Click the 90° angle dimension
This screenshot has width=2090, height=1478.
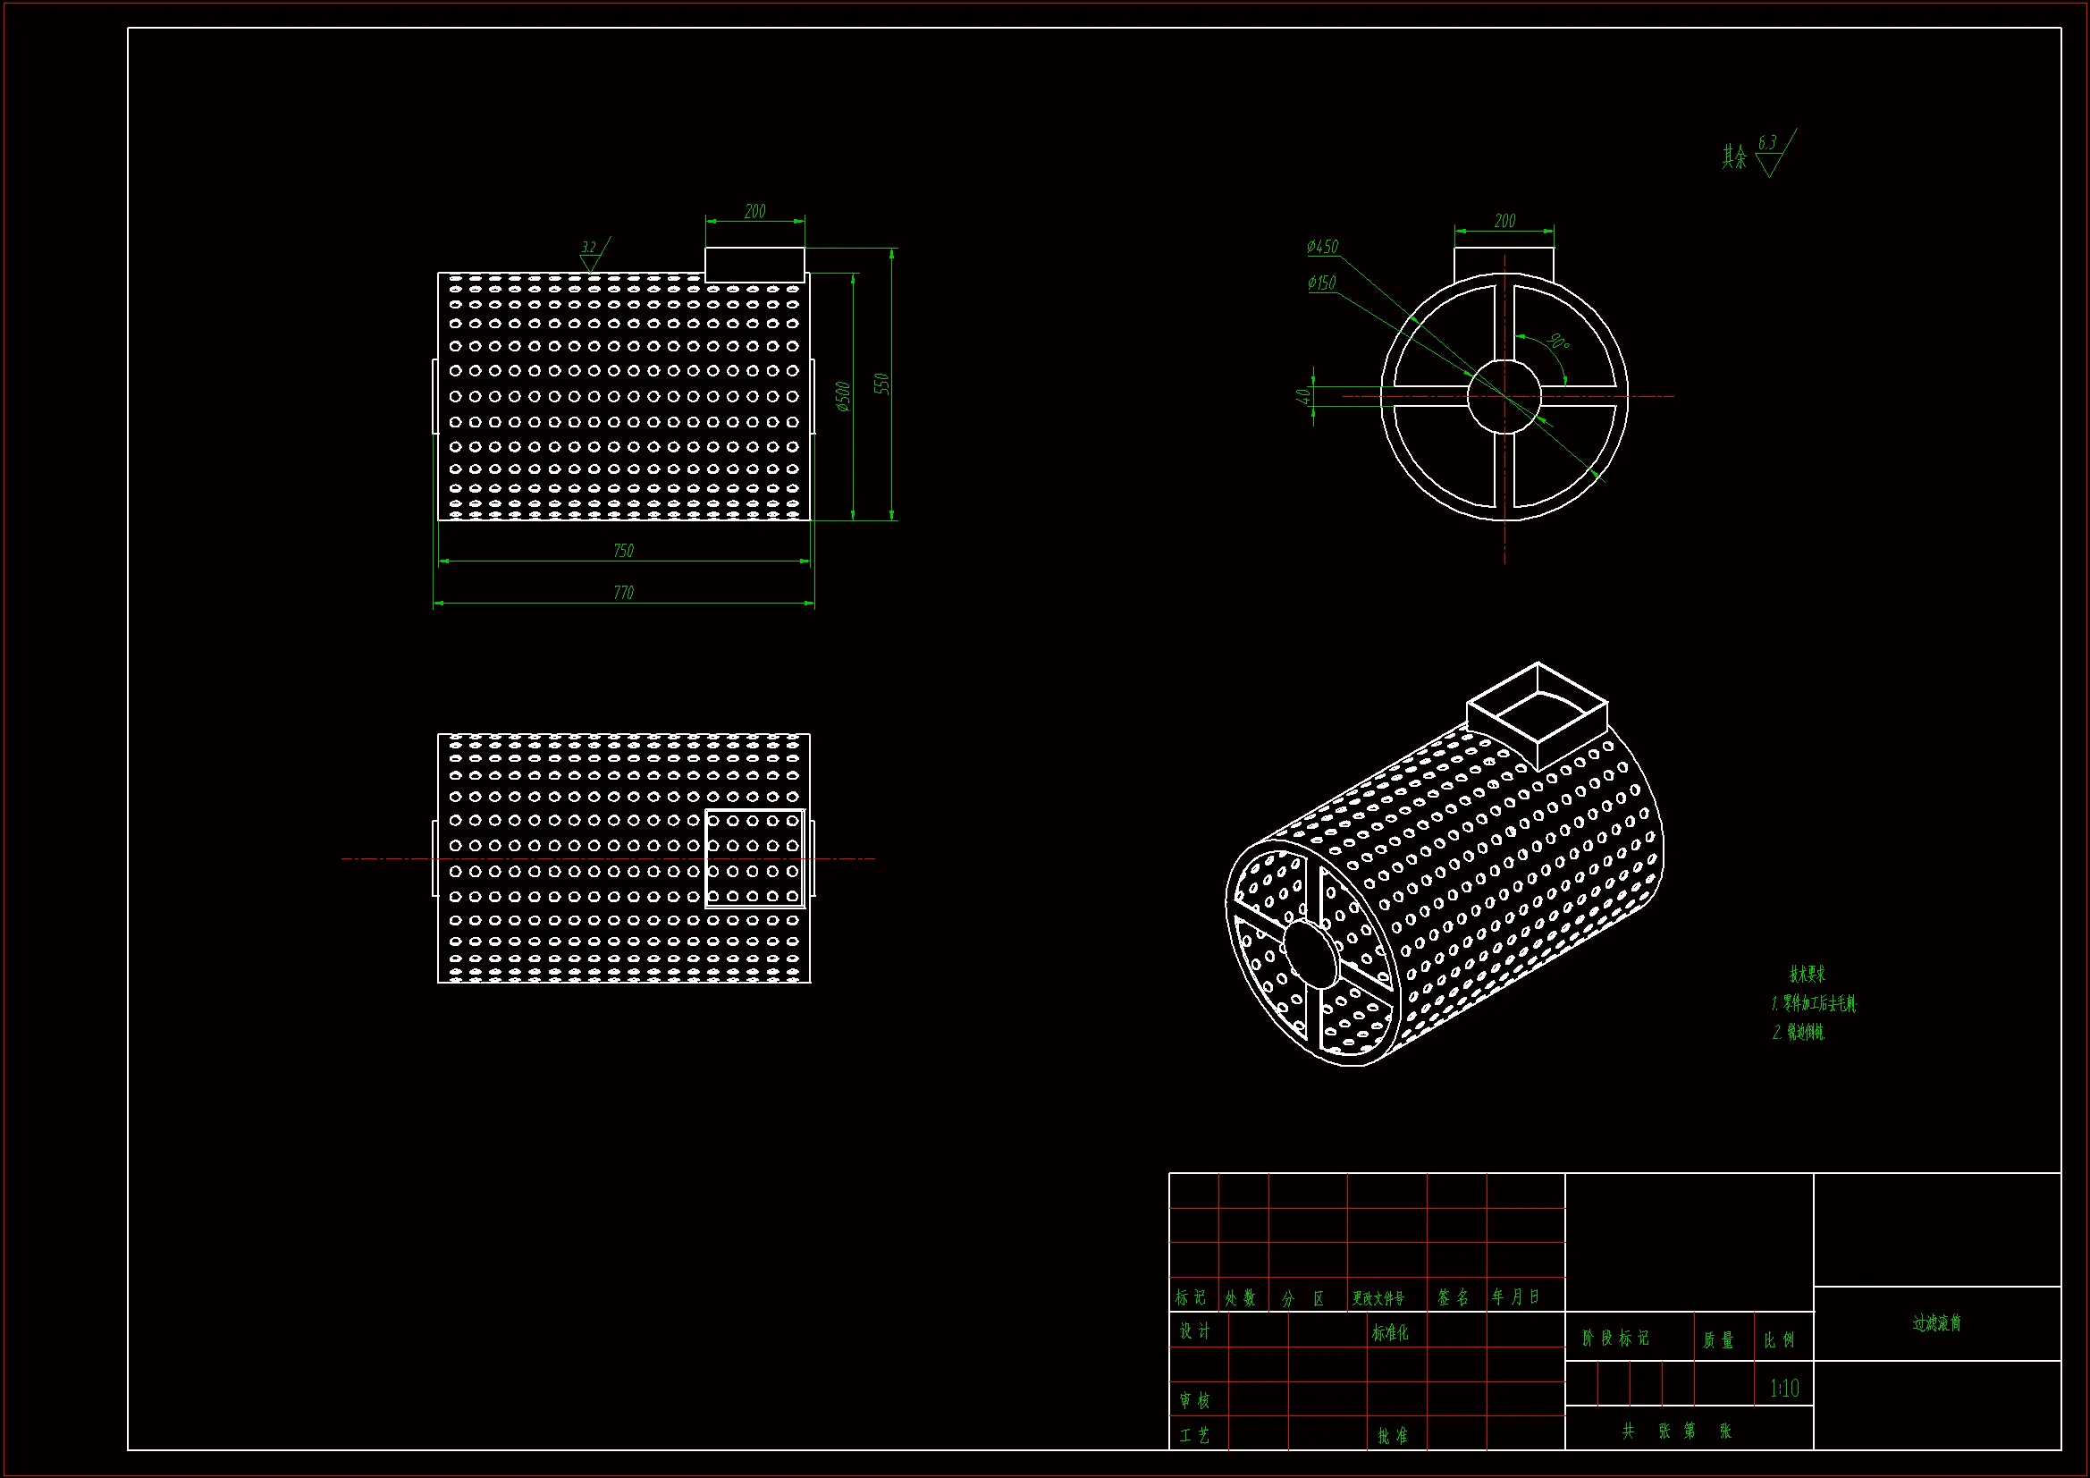click(x=1558, y=342)
